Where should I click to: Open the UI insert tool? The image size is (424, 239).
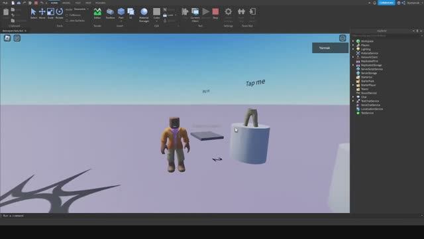point(131,13)
